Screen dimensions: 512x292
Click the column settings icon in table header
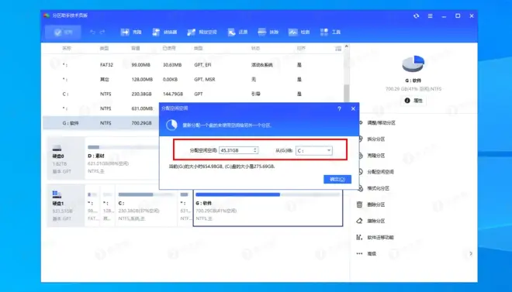point(338,49)
